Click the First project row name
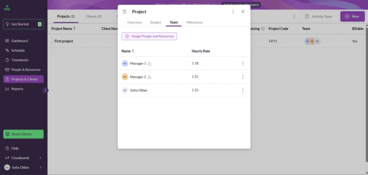 (x=63, y=41)
